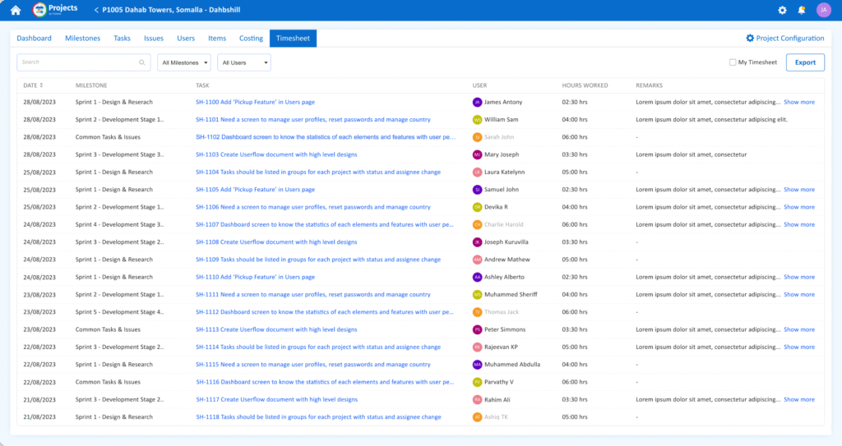Open Project Configuration

[784, 39]
